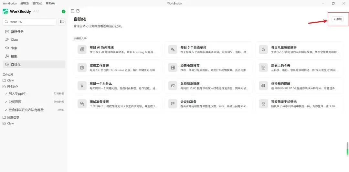The width and height of the screenshot is (349, 172).
Task: Click the green vertical scrollbar thumb
Action: (x=347, y=149)
